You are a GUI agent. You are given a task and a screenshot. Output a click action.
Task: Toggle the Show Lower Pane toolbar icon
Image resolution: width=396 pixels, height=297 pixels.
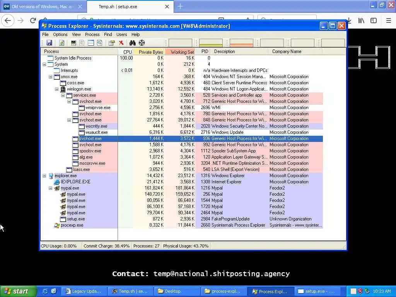click(90, 43)
